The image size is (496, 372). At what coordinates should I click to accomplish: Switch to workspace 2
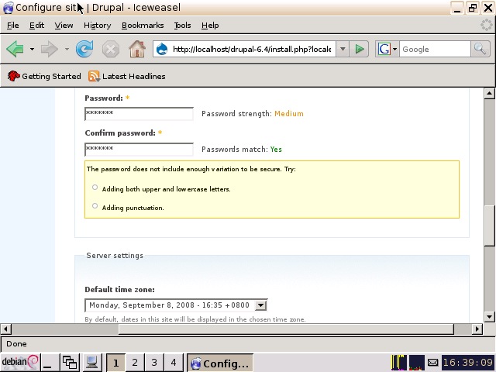tap(135, 363)
